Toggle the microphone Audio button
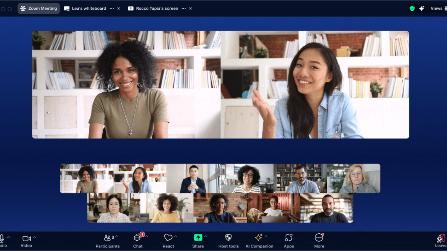The height and width of the screenshot is (251, 447). click(3, 241)
